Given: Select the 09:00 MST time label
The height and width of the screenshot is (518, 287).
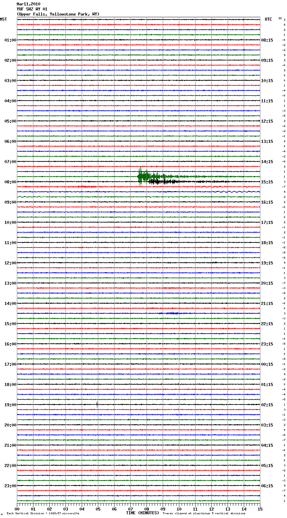Looking at the screenshot, I should tap(10, 202).
